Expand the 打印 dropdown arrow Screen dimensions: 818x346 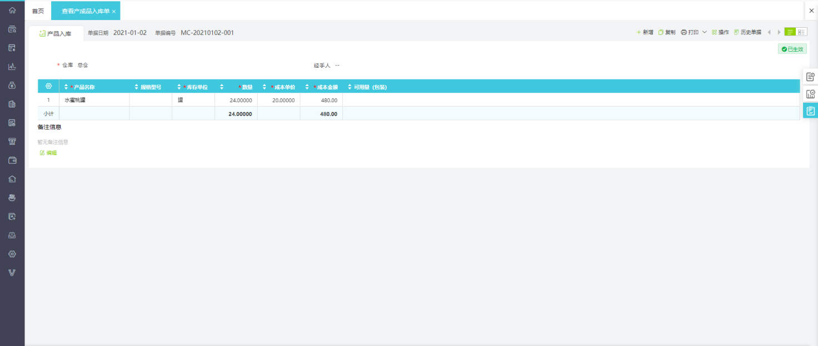(x=705, y=32)
